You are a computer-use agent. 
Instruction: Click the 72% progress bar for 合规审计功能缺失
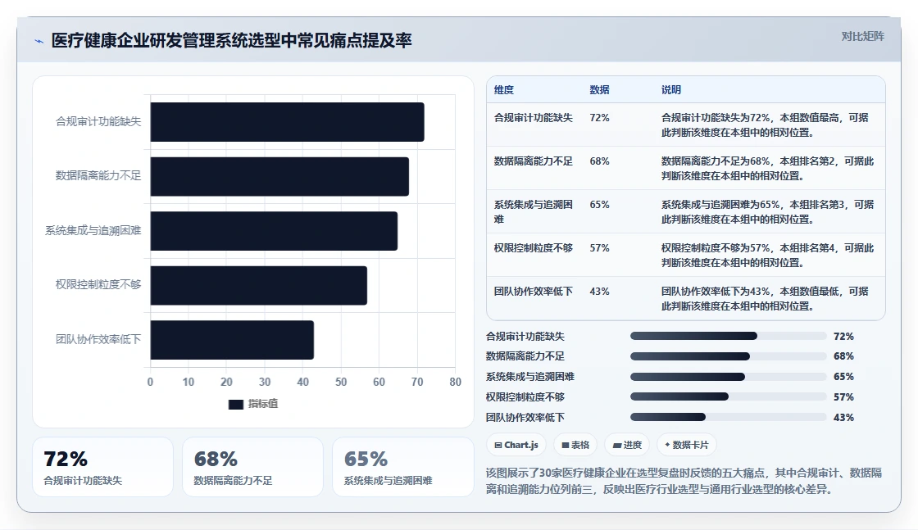pyautogui.click(x=729, y=337)
